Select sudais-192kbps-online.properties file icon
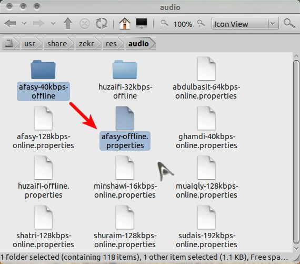 206,217
